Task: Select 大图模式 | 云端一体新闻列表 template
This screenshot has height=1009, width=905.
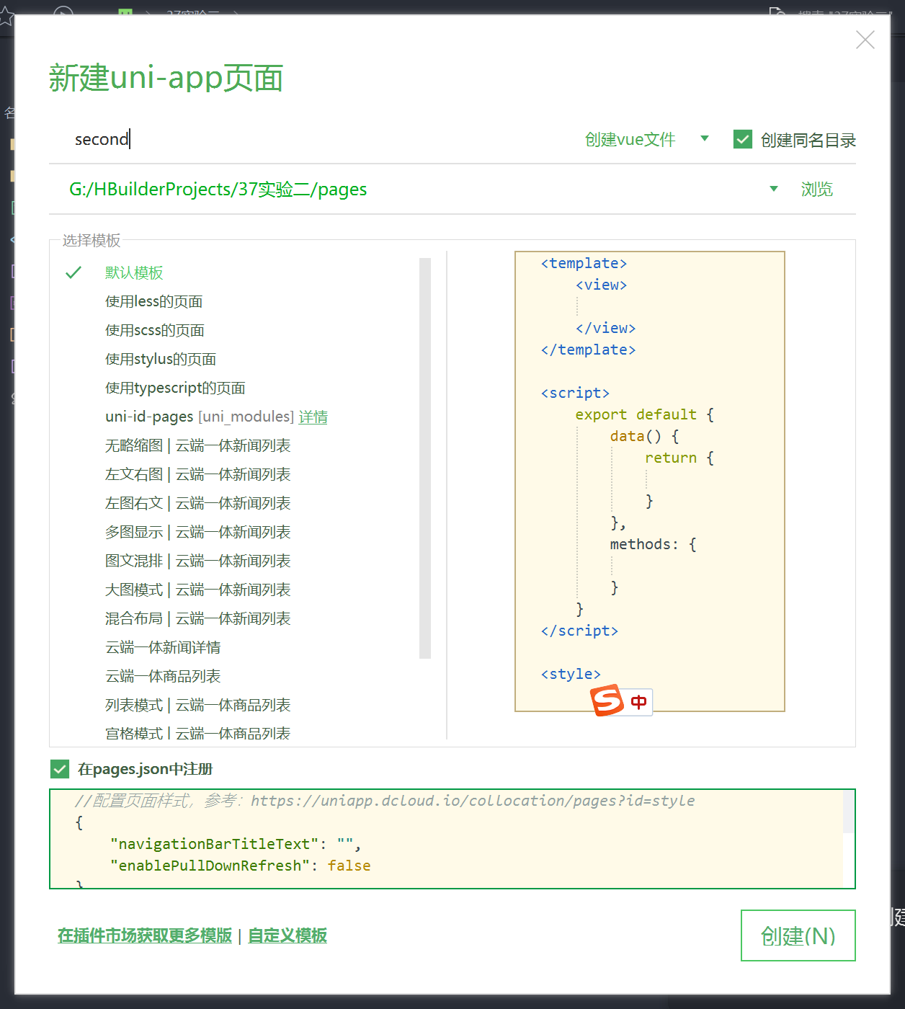Action: 197,590
